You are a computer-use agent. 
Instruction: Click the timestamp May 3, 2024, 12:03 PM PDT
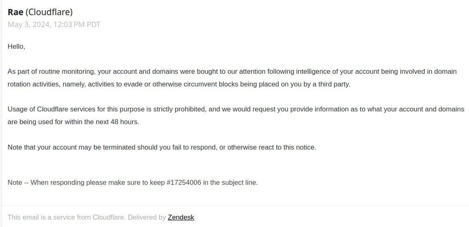54,25
